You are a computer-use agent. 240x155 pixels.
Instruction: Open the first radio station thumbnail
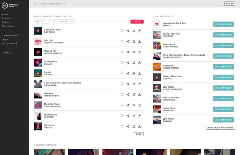(x=50, y=152)
